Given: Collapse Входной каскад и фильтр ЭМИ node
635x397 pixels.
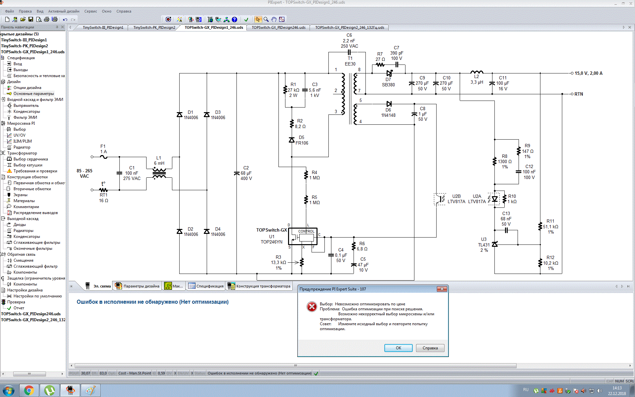Looking at the screenshot, I should (x=3, y=100).
